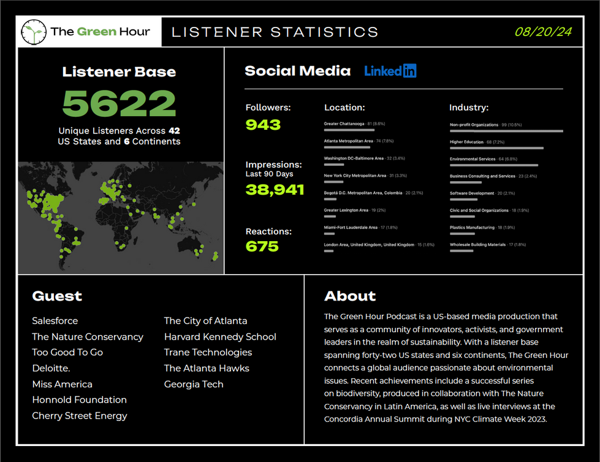Click the listener count 5622
Viewport: 600px width, 462px height.
point(119,103)
